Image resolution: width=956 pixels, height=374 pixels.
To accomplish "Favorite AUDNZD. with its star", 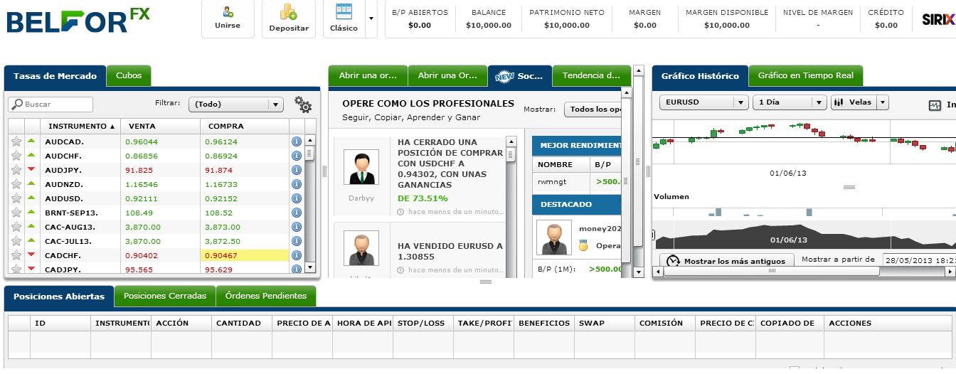I will coord(16,184).
